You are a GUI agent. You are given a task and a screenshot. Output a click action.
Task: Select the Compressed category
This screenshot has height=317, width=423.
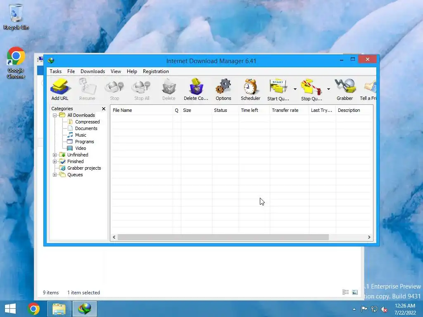pyautogui.click(x=88, y=122)
